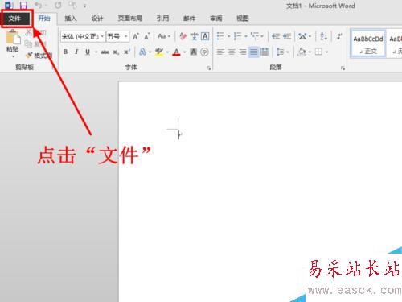The image size is (402, 302).
Task: Open the Asian Layout menu
Action: [x=305, y=36]
